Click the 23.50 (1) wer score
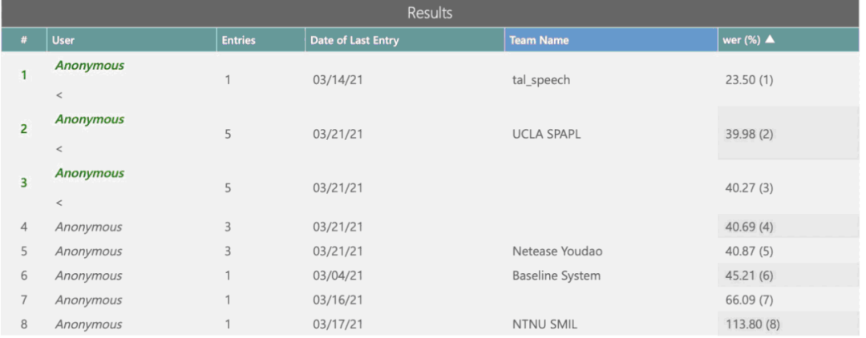This screenshot has height=338, width=866. point(749,81)
